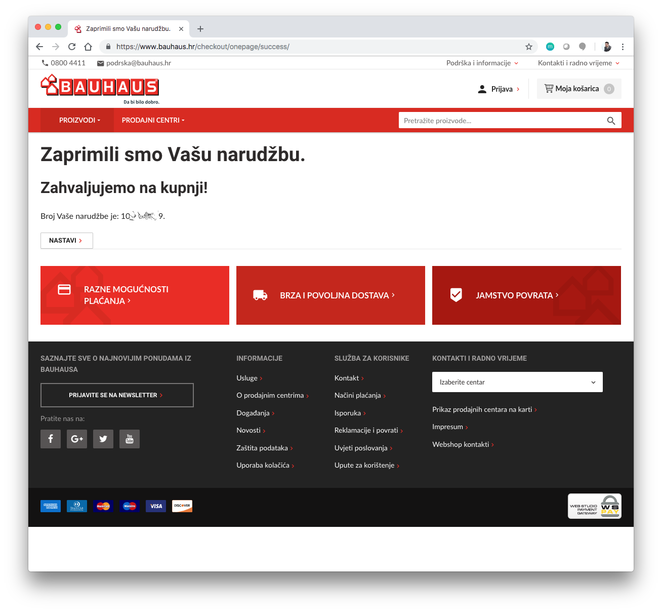
Task: Open the PROIZVODI menu
Action: click(x=79, y=120)
